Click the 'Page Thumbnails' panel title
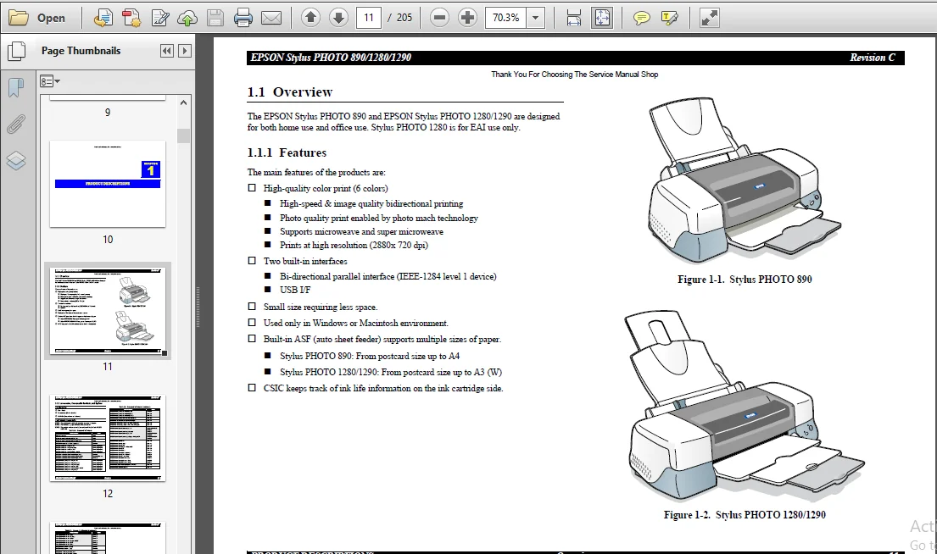The width and height of the screenshot is (937, 554). coord(81,51)
